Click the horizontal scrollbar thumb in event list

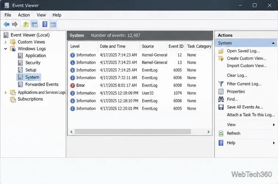pyautogui.click(x=133, y=132)
